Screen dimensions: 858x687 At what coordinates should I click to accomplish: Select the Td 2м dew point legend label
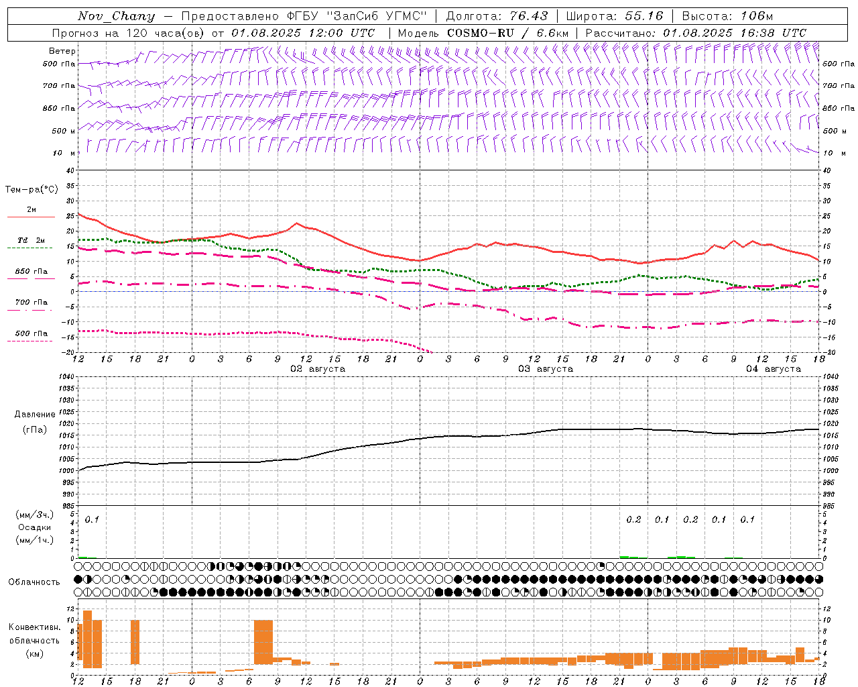32,240
